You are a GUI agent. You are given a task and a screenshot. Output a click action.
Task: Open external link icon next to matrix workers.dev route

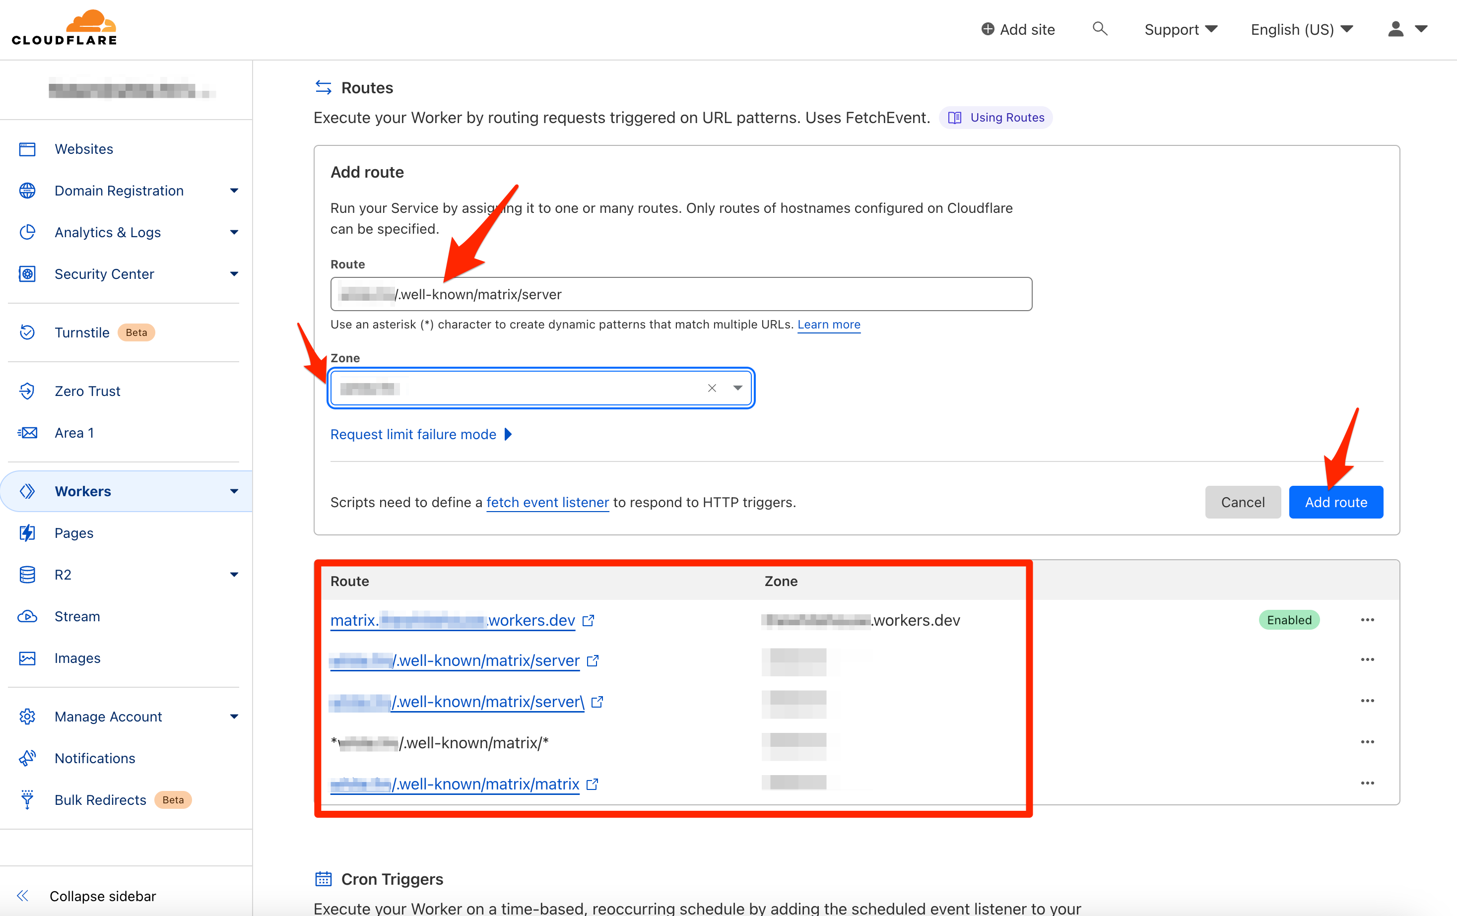(x=588, y=620)
